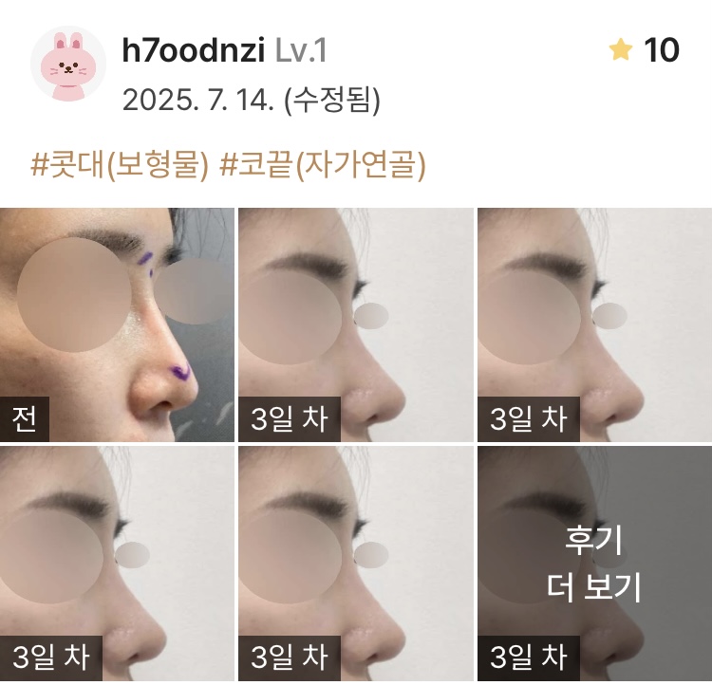Image resolution: width=712 pixels, height=685 pixels.
Task: Click the yellow star rating icon
Action: click(x=620, y=49)
